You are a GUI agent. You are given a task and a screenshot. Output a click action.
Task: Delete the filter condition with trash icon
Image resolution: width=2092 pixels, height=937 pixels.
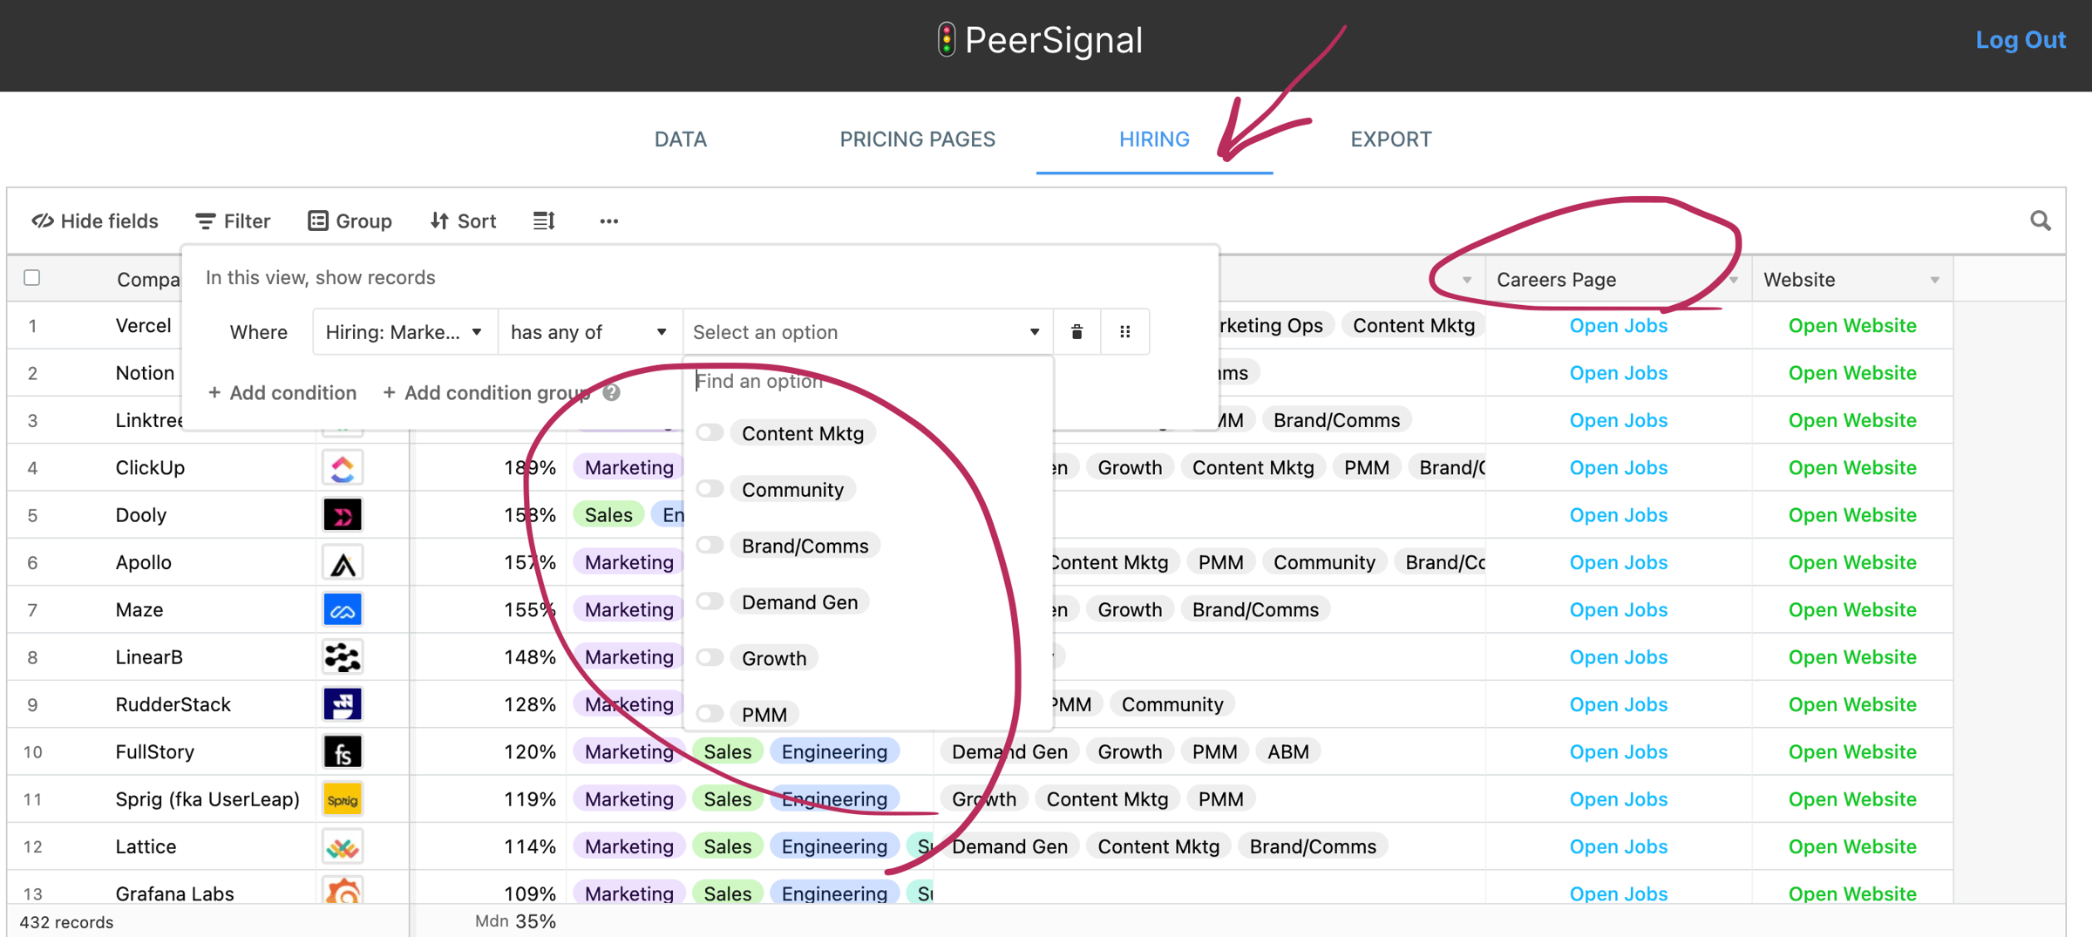[x=1077, y=332]
